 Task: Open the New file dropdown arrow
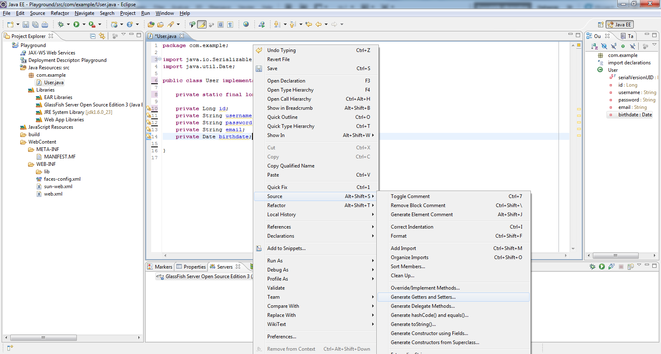click(18, 24)
